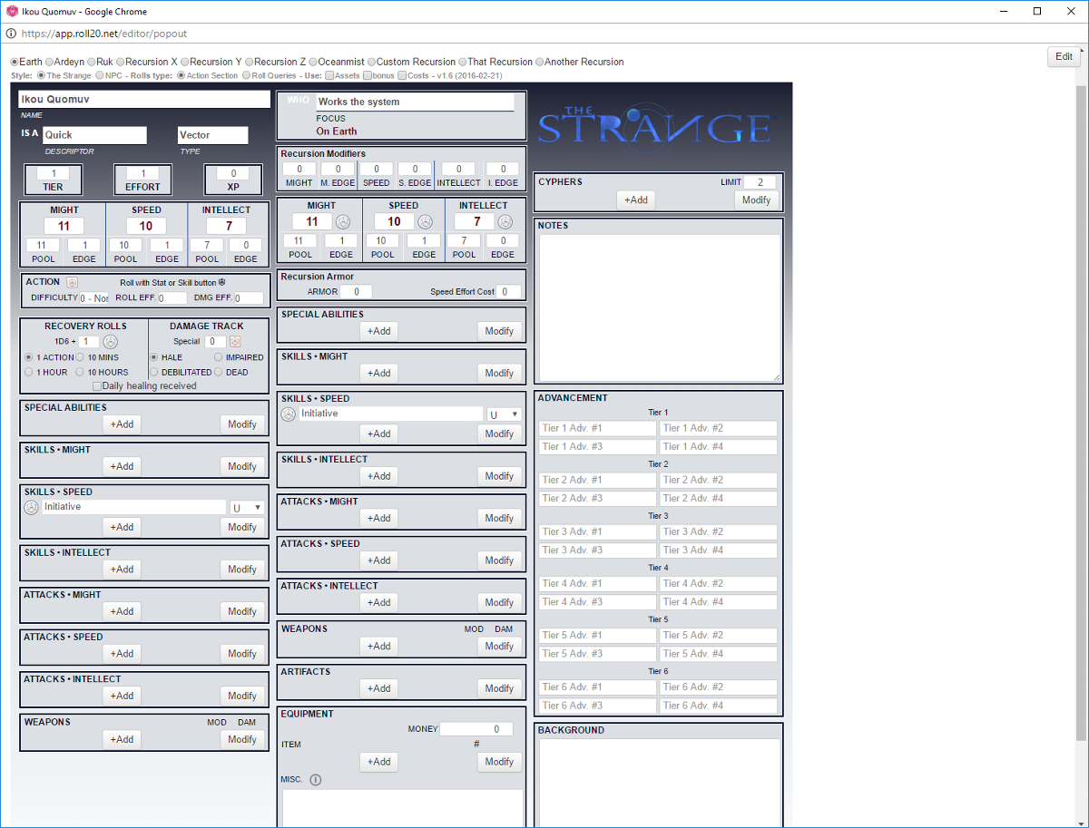Check the Daily healing received box
The image size is (1089, 828).
point(97,386)
